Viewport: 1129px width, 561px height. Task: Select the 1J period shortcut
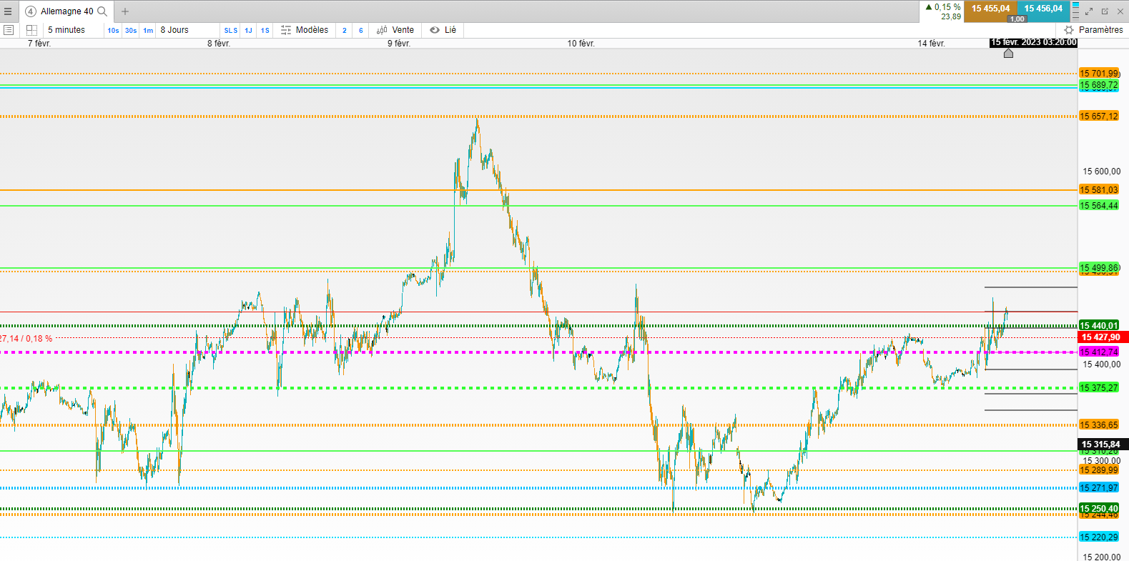248,30
